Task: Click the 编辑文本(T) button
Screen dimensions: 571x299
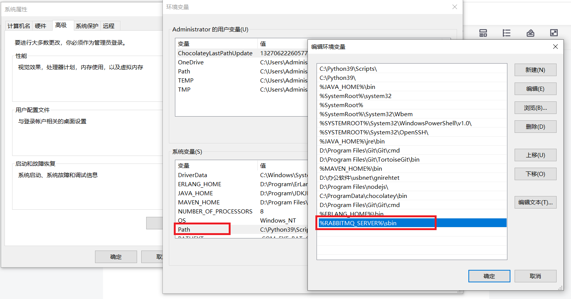Action: [535, 202]
